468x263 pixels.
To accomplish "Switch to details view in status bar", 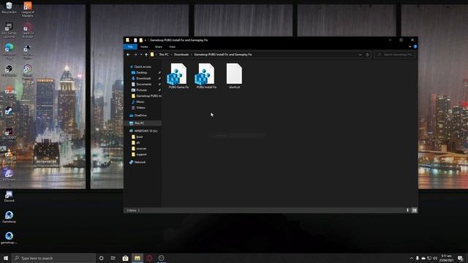I will click(407, 210).
